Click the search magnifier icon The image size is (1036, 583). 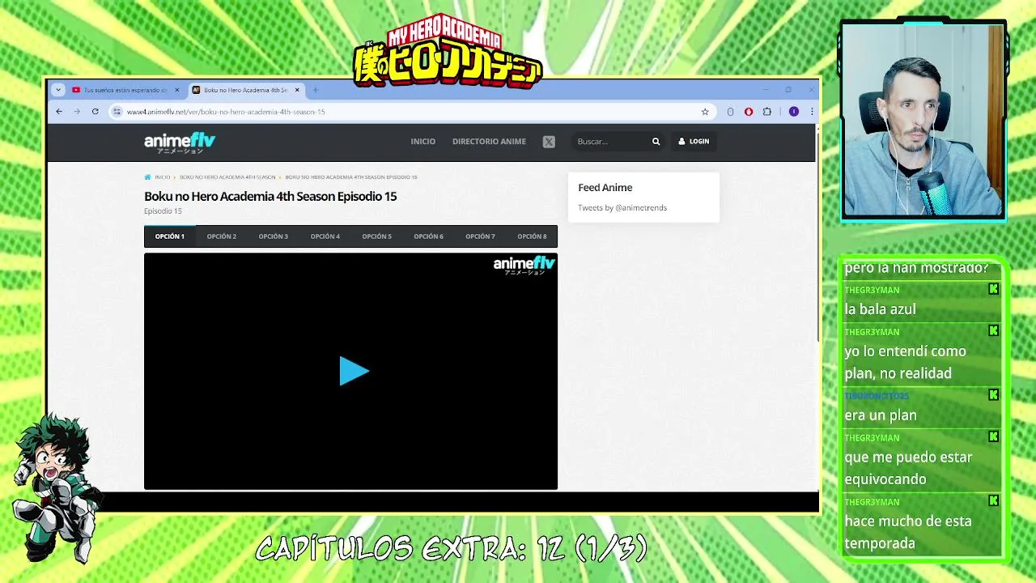click(x=656, y=142)
